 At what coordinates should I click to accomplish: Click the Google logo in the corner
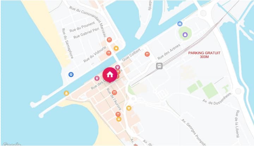pos(12,144)
